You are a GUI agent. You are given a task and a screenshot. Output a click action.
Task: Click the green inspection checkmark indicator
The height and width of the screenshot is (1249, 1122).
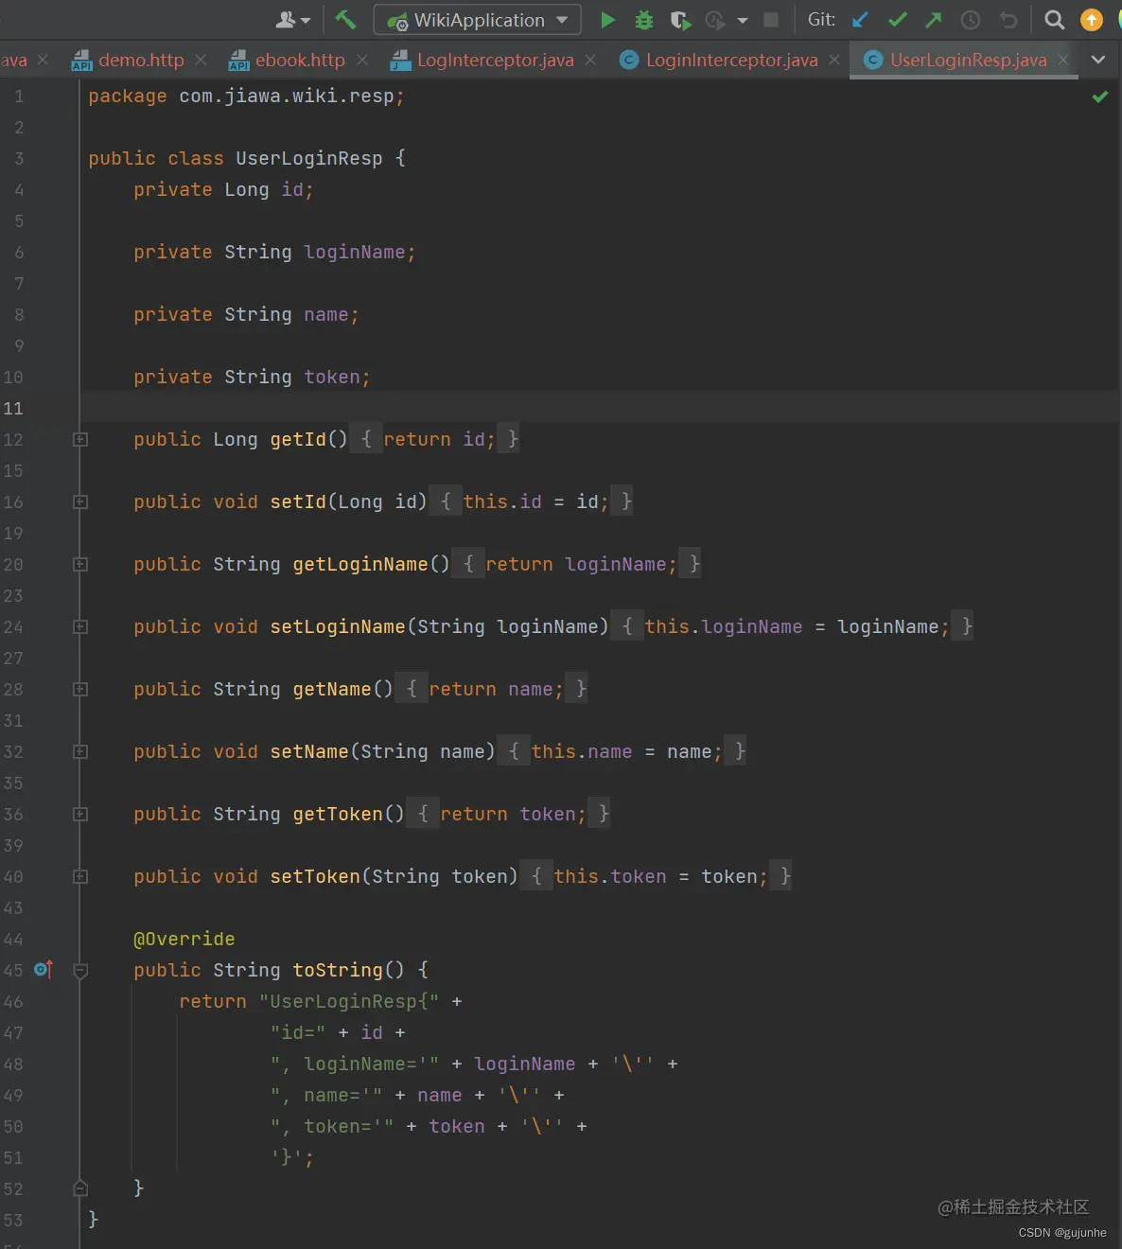tap(1100, 97)
